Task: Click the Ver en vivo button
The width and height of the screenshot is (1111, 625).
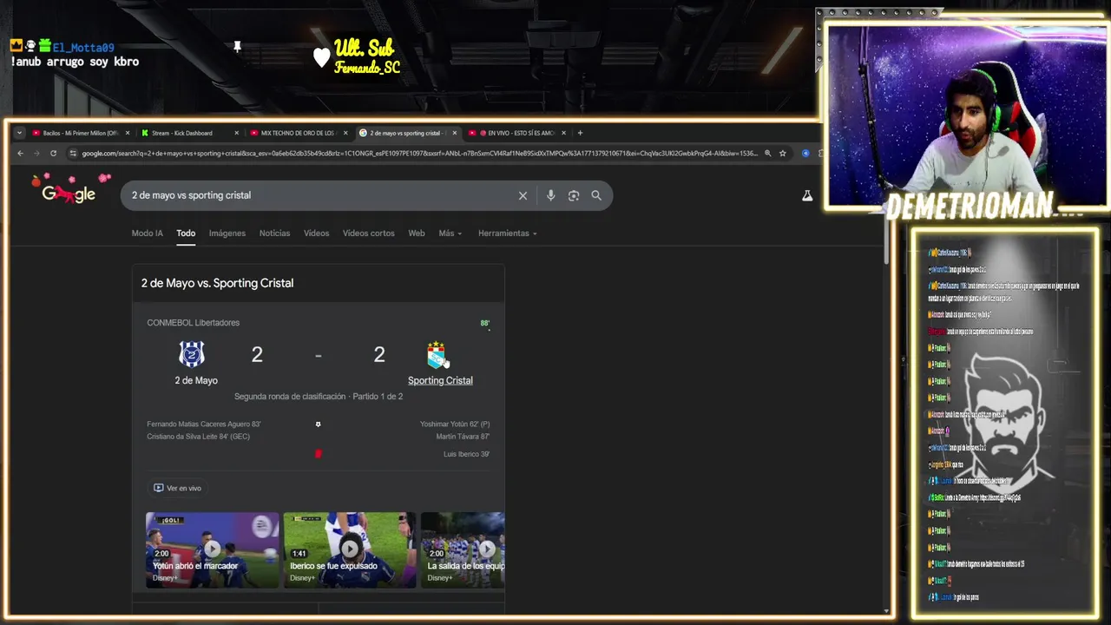Action: click(177, 488)
